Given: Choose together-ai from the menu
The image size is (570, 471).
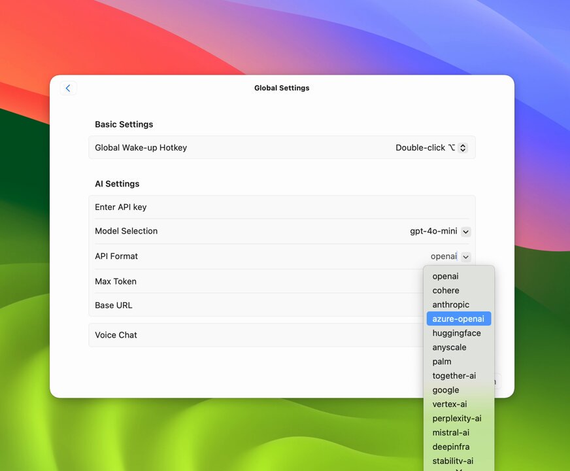Looking at the screenshot, I should 454,376.
